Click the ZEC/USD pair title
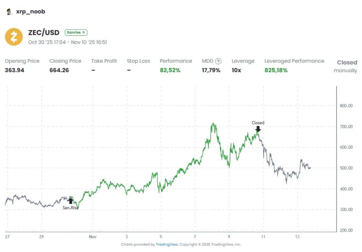The width and height of the screenshot is (362, 252). 44,32
